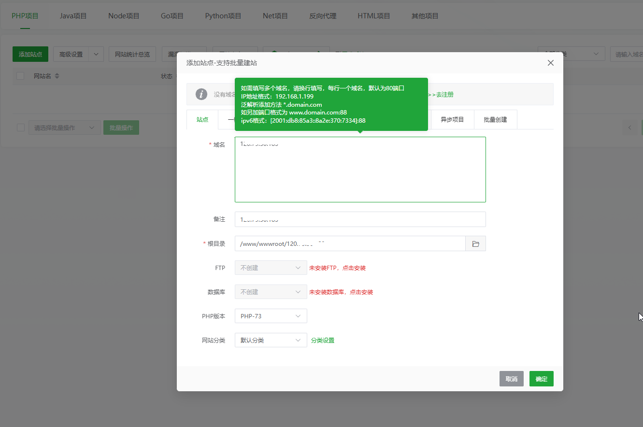Image resolution: width=643 pixels, height=427 pixels.
Task: Click the previous page chevron on the right
Action: tap(629, 128)
